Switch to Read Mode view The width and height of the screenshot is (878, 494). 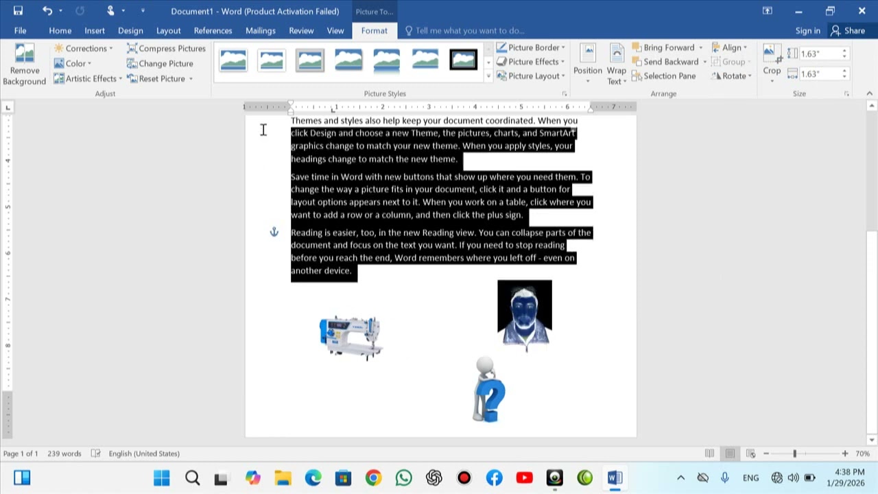[709, 454]
